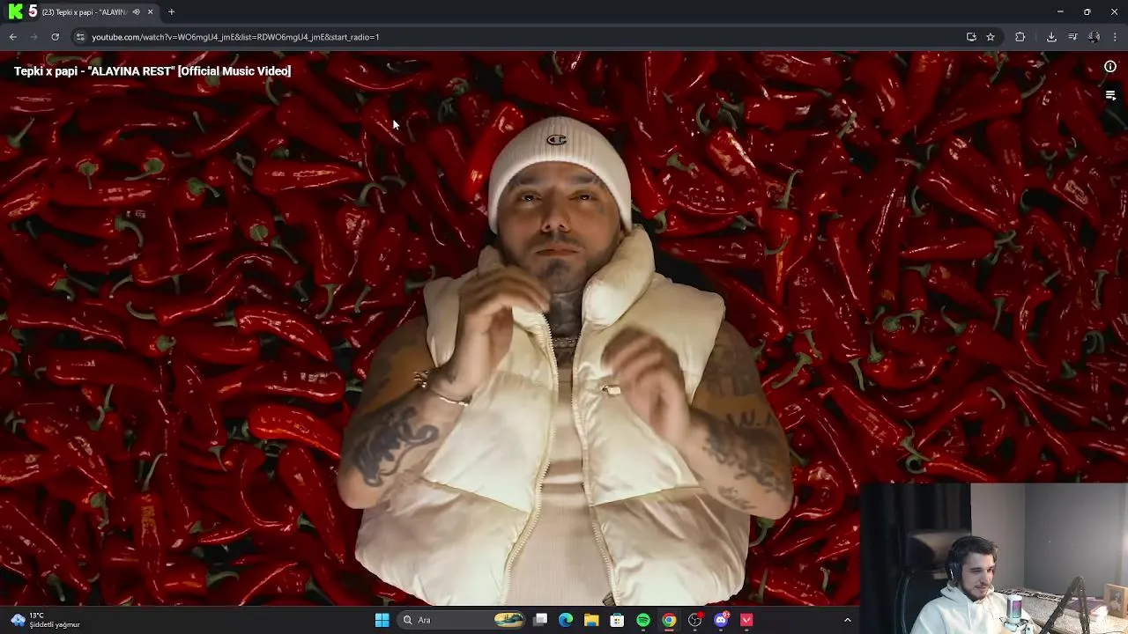Go back to the previous page
This screenshot has height=634, width=1128.
point(13,37)
